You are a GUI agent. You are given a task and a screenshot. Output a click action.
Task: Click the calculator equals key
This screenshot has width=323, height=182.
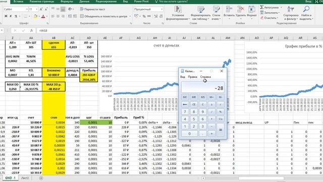(220, 130)
